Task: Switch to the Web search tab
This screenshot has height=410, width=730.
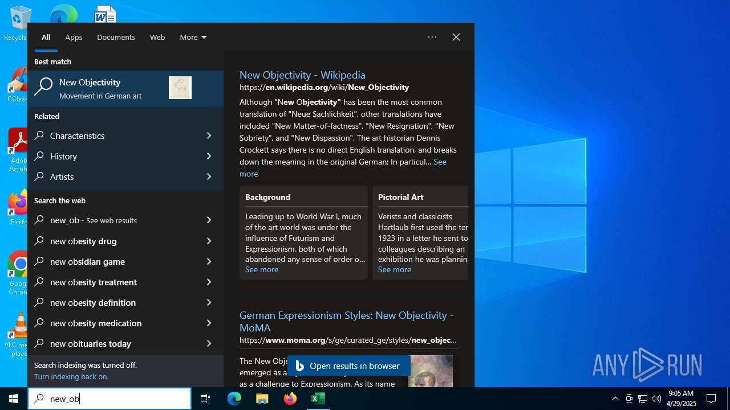Action: click(x=157, y=37)
